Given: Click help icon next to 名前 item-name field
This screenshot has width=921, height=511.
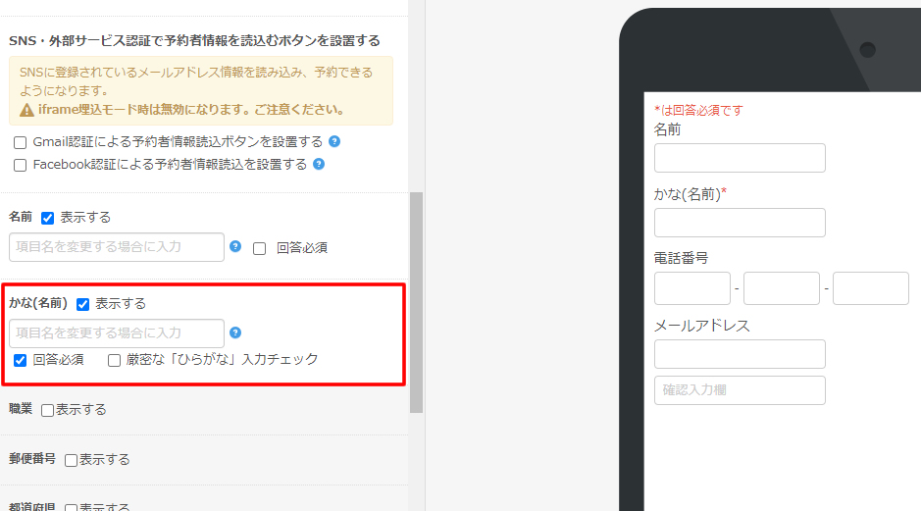Looking at the screenshot, I should (235, 246).
